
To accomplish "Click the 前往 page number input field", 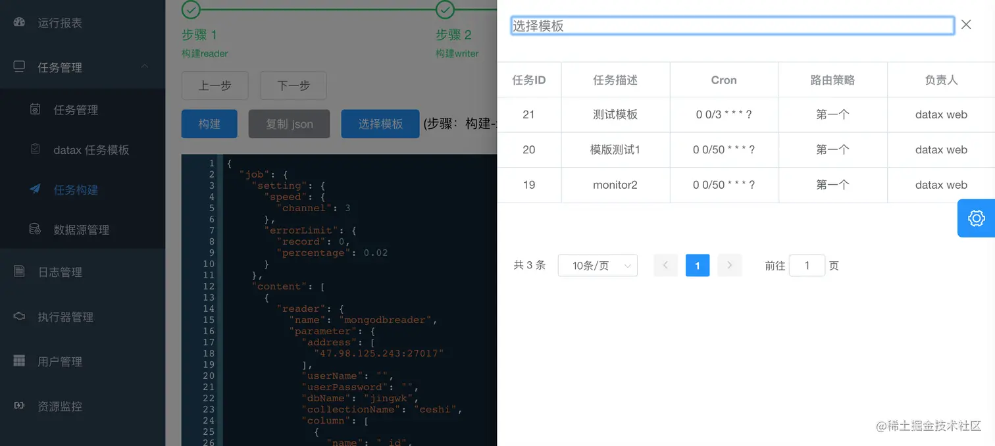I will click(x=807, y=265).
